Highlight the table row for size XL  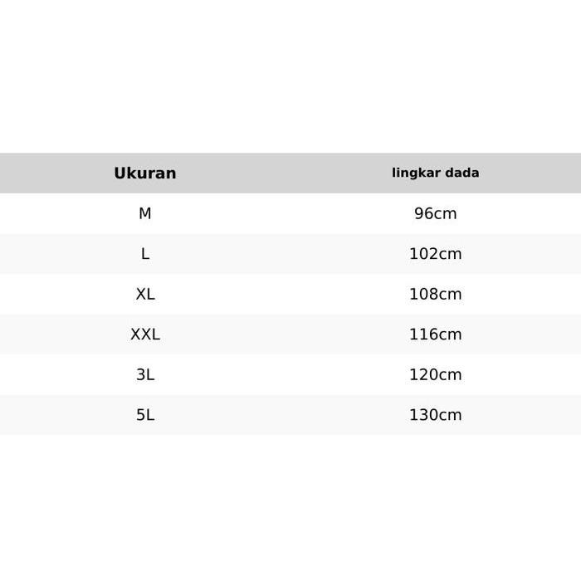click(290, 294)
